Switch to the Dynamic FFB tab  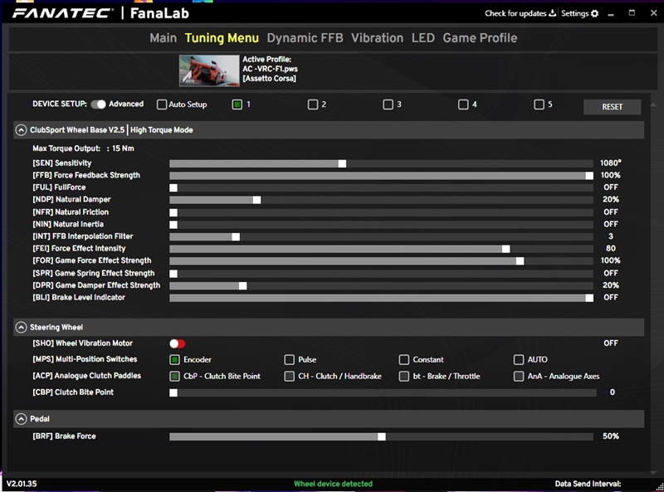point(305,38)
